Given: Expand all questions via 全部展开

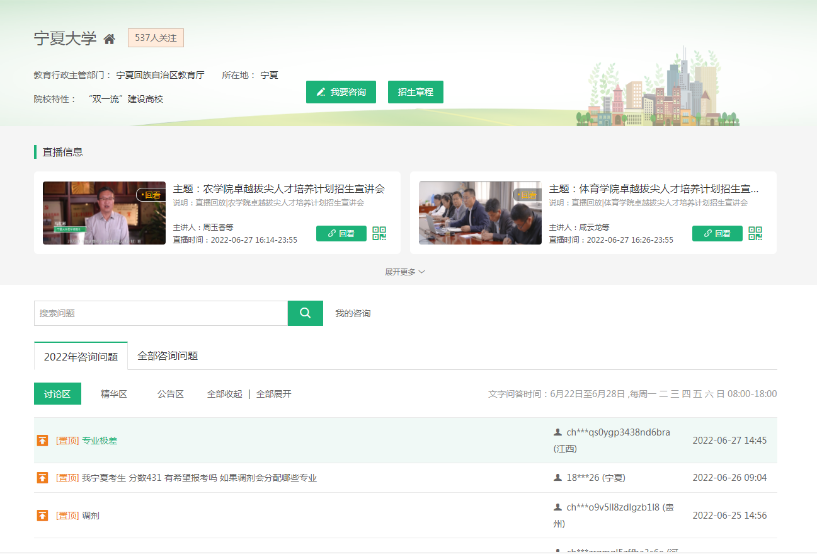Looking at the screenshot, I should pyautogui.click(x=274, y=394).
